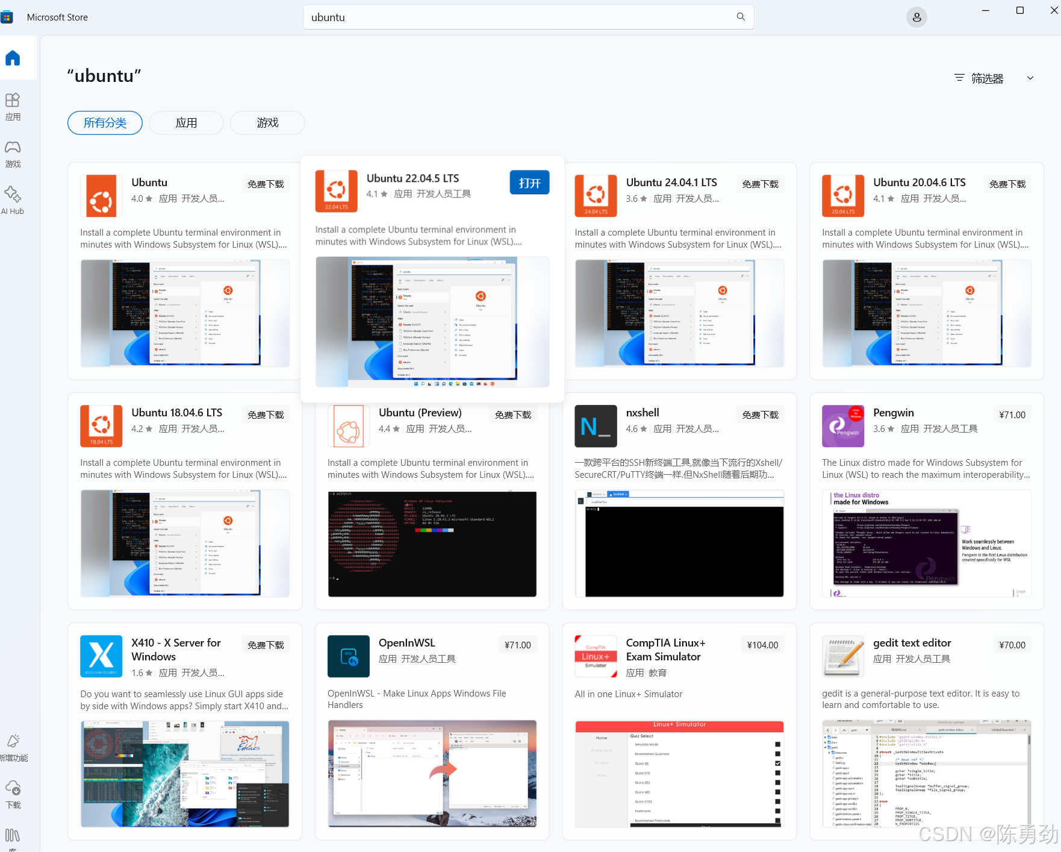Click 免费下载 on nxshell card
This screenshot has height=852, width=1061.
pos(760,415)
